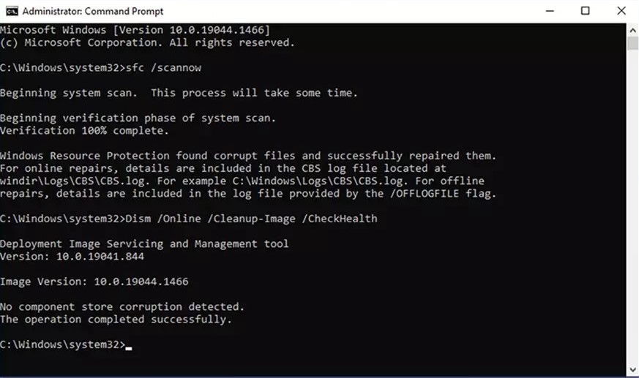Close the Command Prompt window
The image size is (639, 378).
tap(619, 11)
